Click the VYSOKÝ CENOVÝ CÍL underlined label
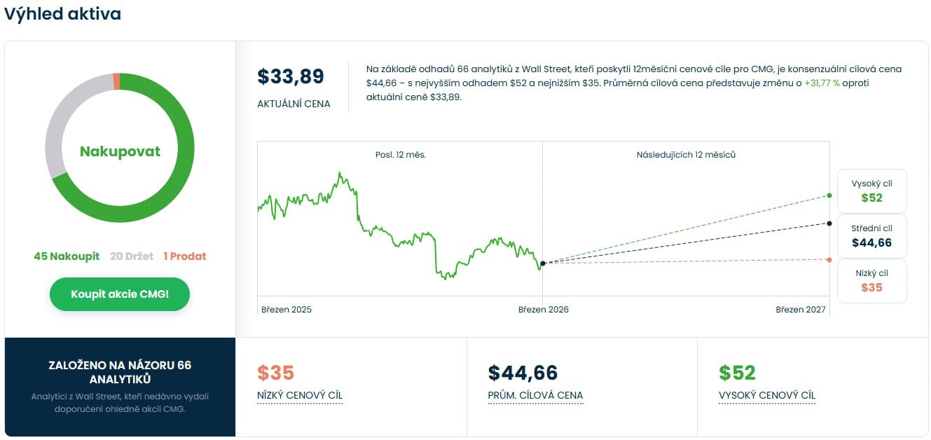This screenshot has width=931, height=440. 767,396
